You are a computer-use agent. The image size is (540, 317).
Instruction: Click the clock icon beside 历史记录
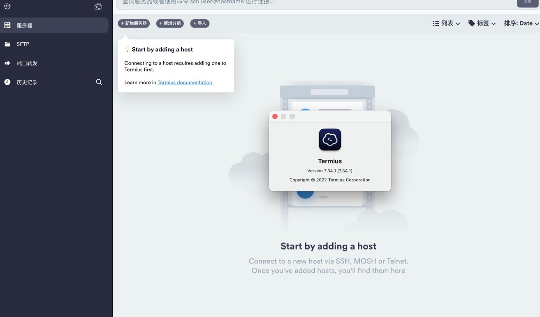pos(7,82)
